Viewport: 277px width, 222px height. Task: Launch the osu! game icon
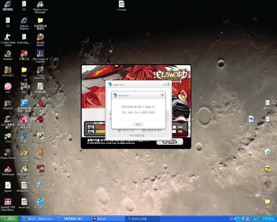coord(8,86)
